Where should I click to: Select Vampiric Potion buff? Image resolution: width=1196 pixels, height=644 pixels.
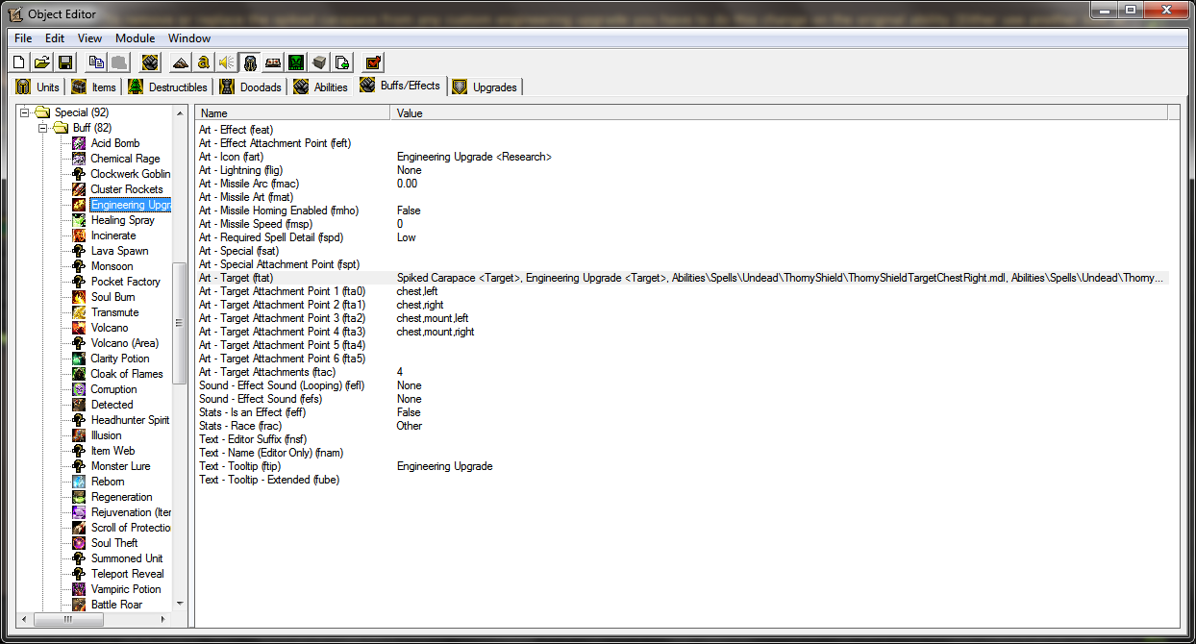(126, 589)
